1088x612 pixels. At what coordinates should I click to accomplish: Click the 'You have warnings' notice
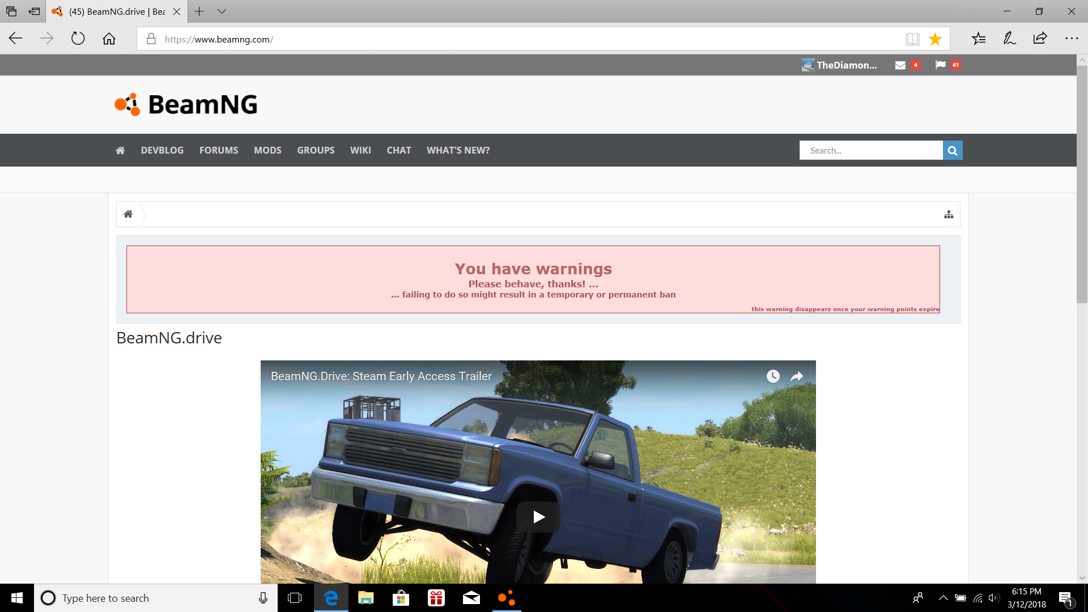pos(533,279)
